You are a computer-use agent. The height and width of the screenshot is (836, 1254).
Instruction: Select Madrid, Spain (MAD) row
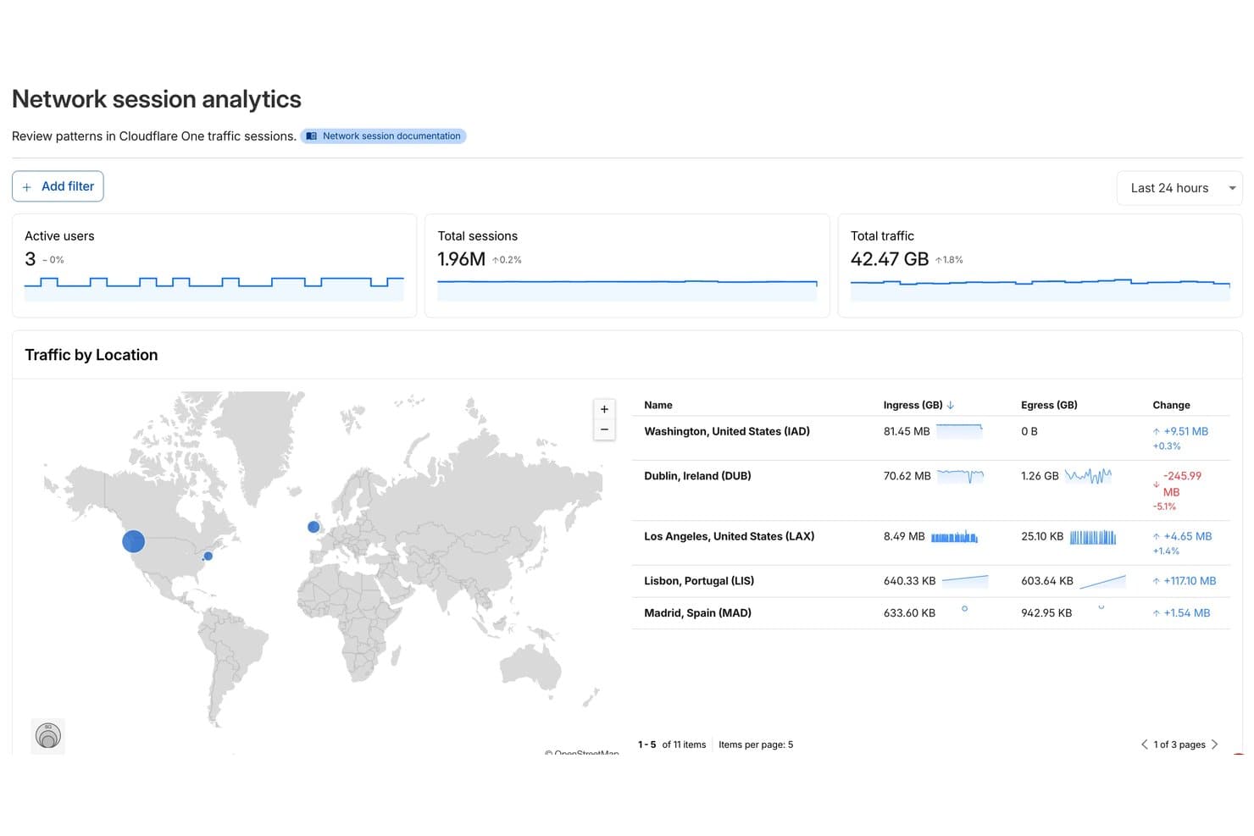point(930,613)
